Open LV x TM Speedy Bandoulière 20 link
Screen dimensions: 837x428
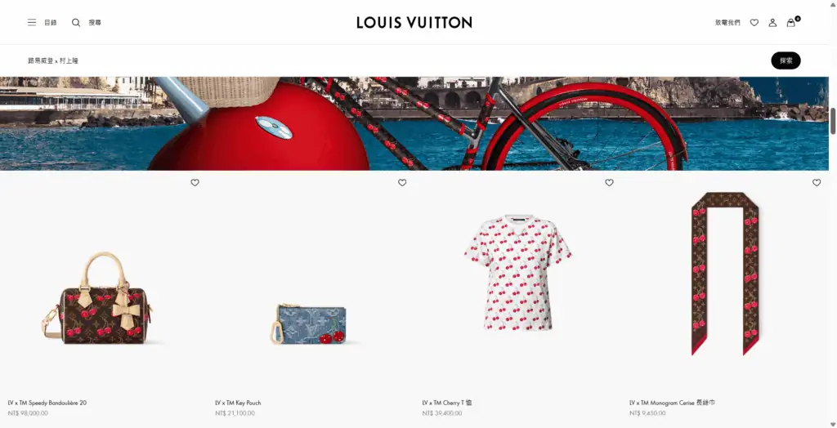[x=47, y=403]
